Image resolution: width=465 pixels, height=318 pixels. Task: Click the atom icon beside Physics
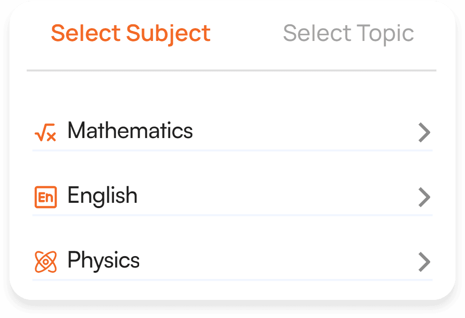[45, 260]
